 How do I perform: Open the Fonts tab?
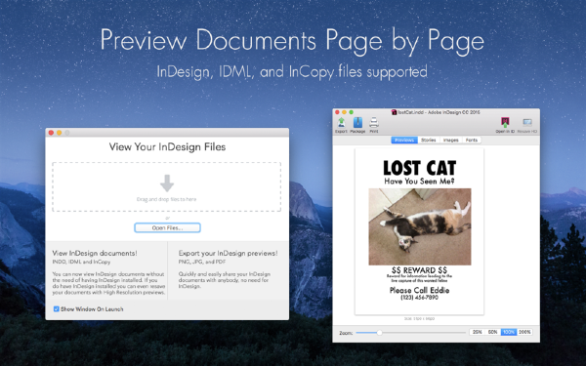point(472,140)
